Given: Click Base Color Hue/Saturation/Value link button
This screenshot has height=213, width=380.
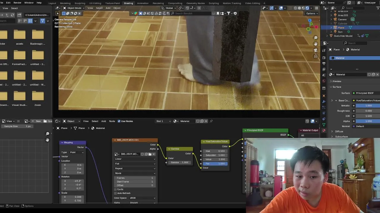Looking at the screenshot, I should pos(366,101).
